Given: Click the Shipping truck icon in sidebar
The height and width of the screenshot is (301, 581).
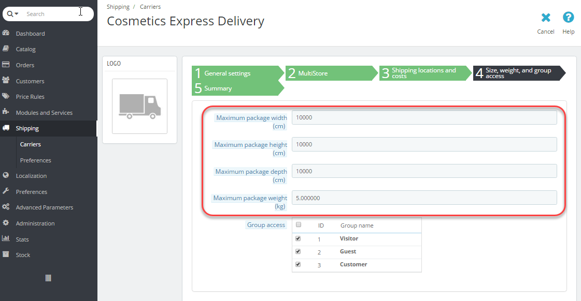Looking at the screenshot, I should [6, 128].
